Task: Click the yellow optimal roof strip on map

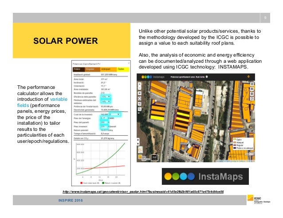Action: [x=157, y=118]
